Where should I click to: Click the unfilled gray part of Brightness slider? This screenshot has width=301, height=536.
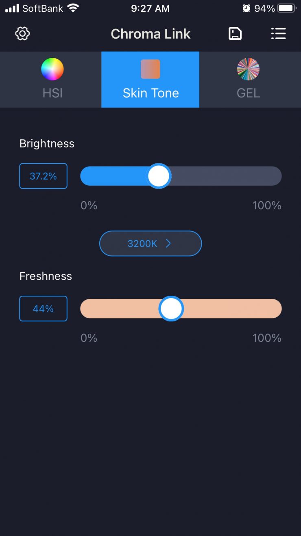(x=224, y=176)
